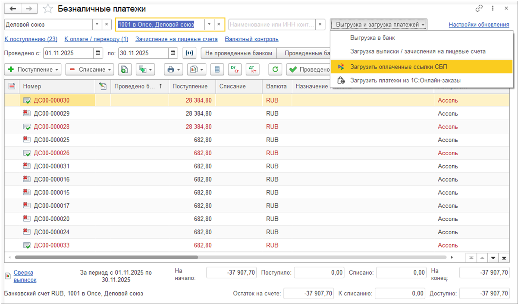Click the document journal list icon
The height and width of the screenshot is (304, 518).
[x=217, y=69]
